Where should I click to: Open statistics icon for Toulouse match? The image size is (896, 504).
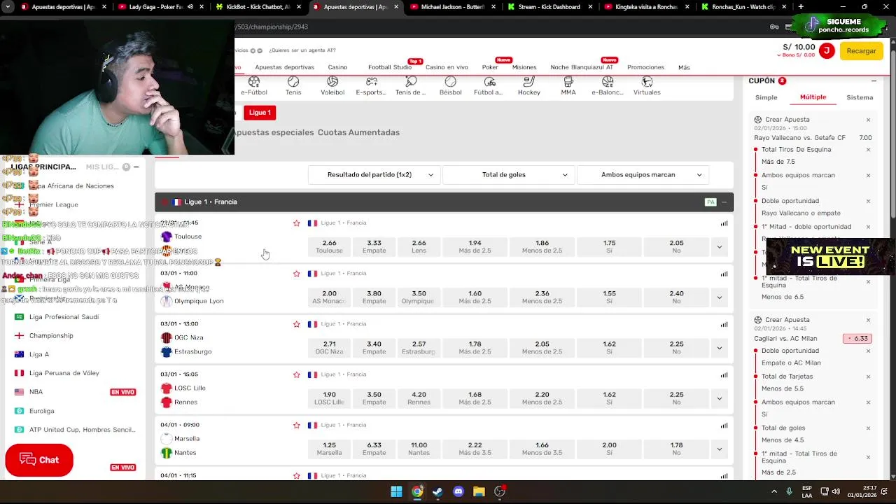[x=724, y=223]
